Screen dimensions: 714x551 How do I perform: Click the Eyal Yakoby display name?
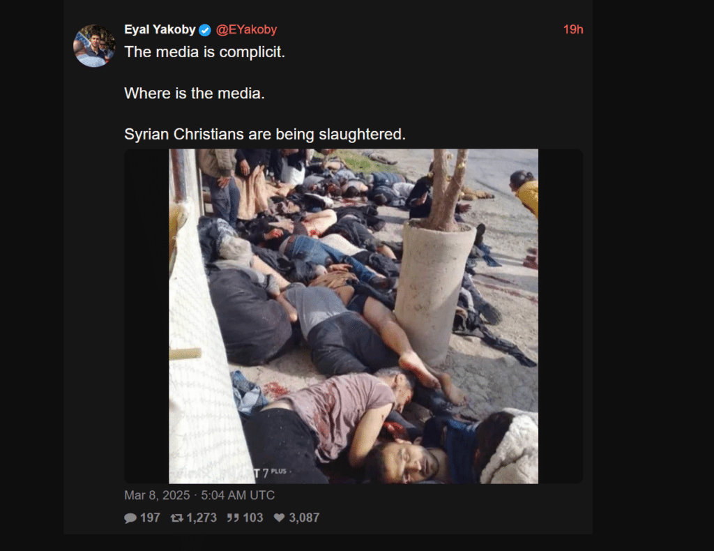coord(160,29)
